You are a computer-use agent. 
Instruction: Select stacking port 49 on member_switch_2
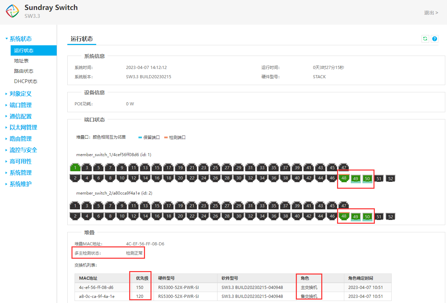click(356, 217)
